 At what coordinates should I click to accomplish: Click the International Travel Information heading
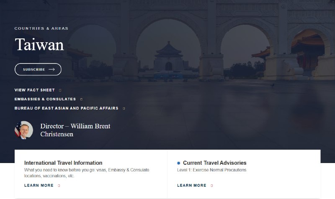[63, 163]
